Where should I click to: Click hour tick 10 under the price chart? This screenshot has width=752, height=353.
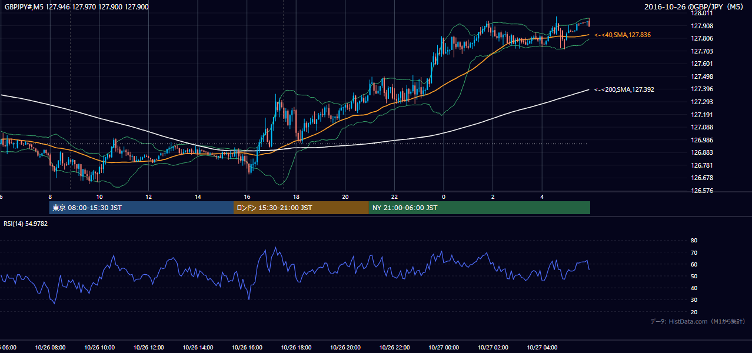coord(99,197)
